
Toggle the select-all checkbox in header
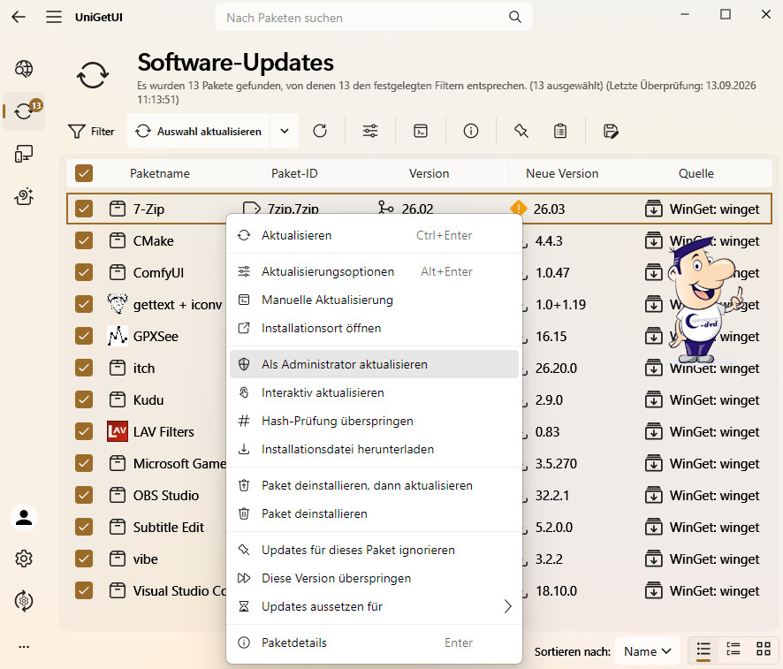click(x=84, y=173)
